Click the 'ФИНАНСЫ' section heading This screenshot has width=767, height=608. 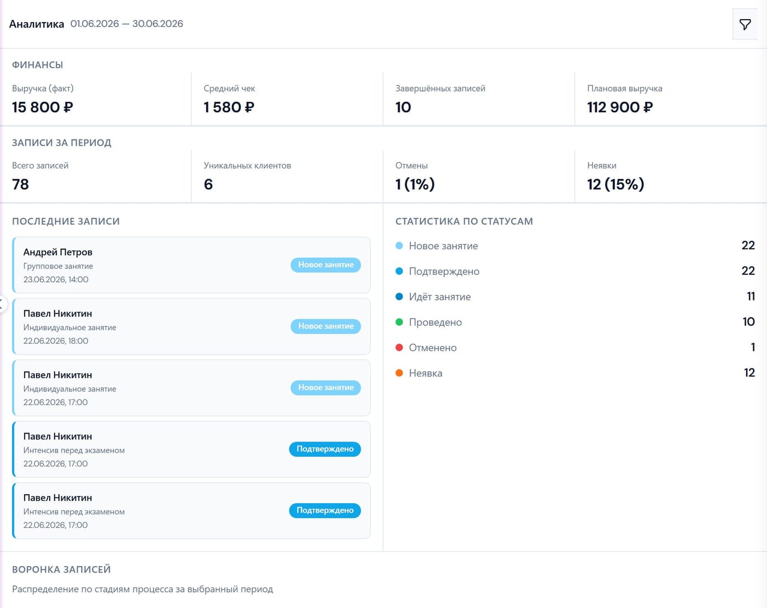coord(38,65)
